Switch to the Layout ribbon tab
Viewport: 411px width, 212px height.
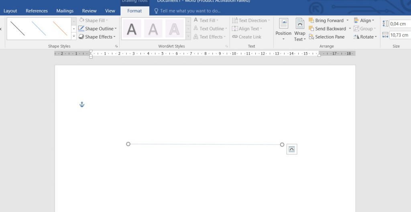click(x=10, y=11)
